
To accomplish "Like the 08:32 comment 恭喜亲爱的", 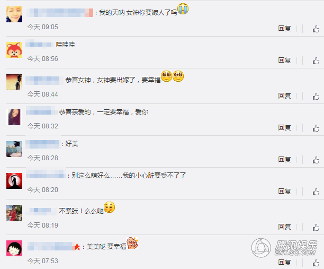I will click(x=316, y=128).
